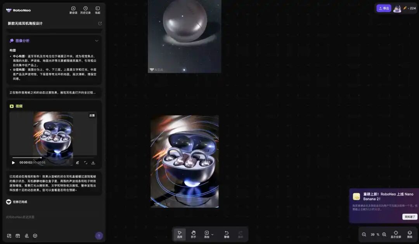Select the hand (抓手) pan tool
The width and height of the screenshot is (419, 244).
click(x=193, y=234)
